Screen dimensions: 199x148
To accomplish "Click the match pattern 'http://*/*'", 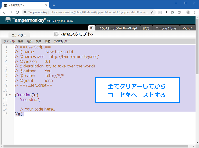I will click(x=55, y=76).
